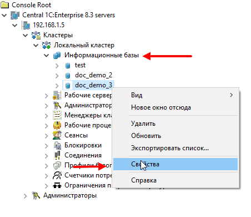The image size is (251, 217).
Task: Click the Информационные базы database icon
Action: coord(57,55)
